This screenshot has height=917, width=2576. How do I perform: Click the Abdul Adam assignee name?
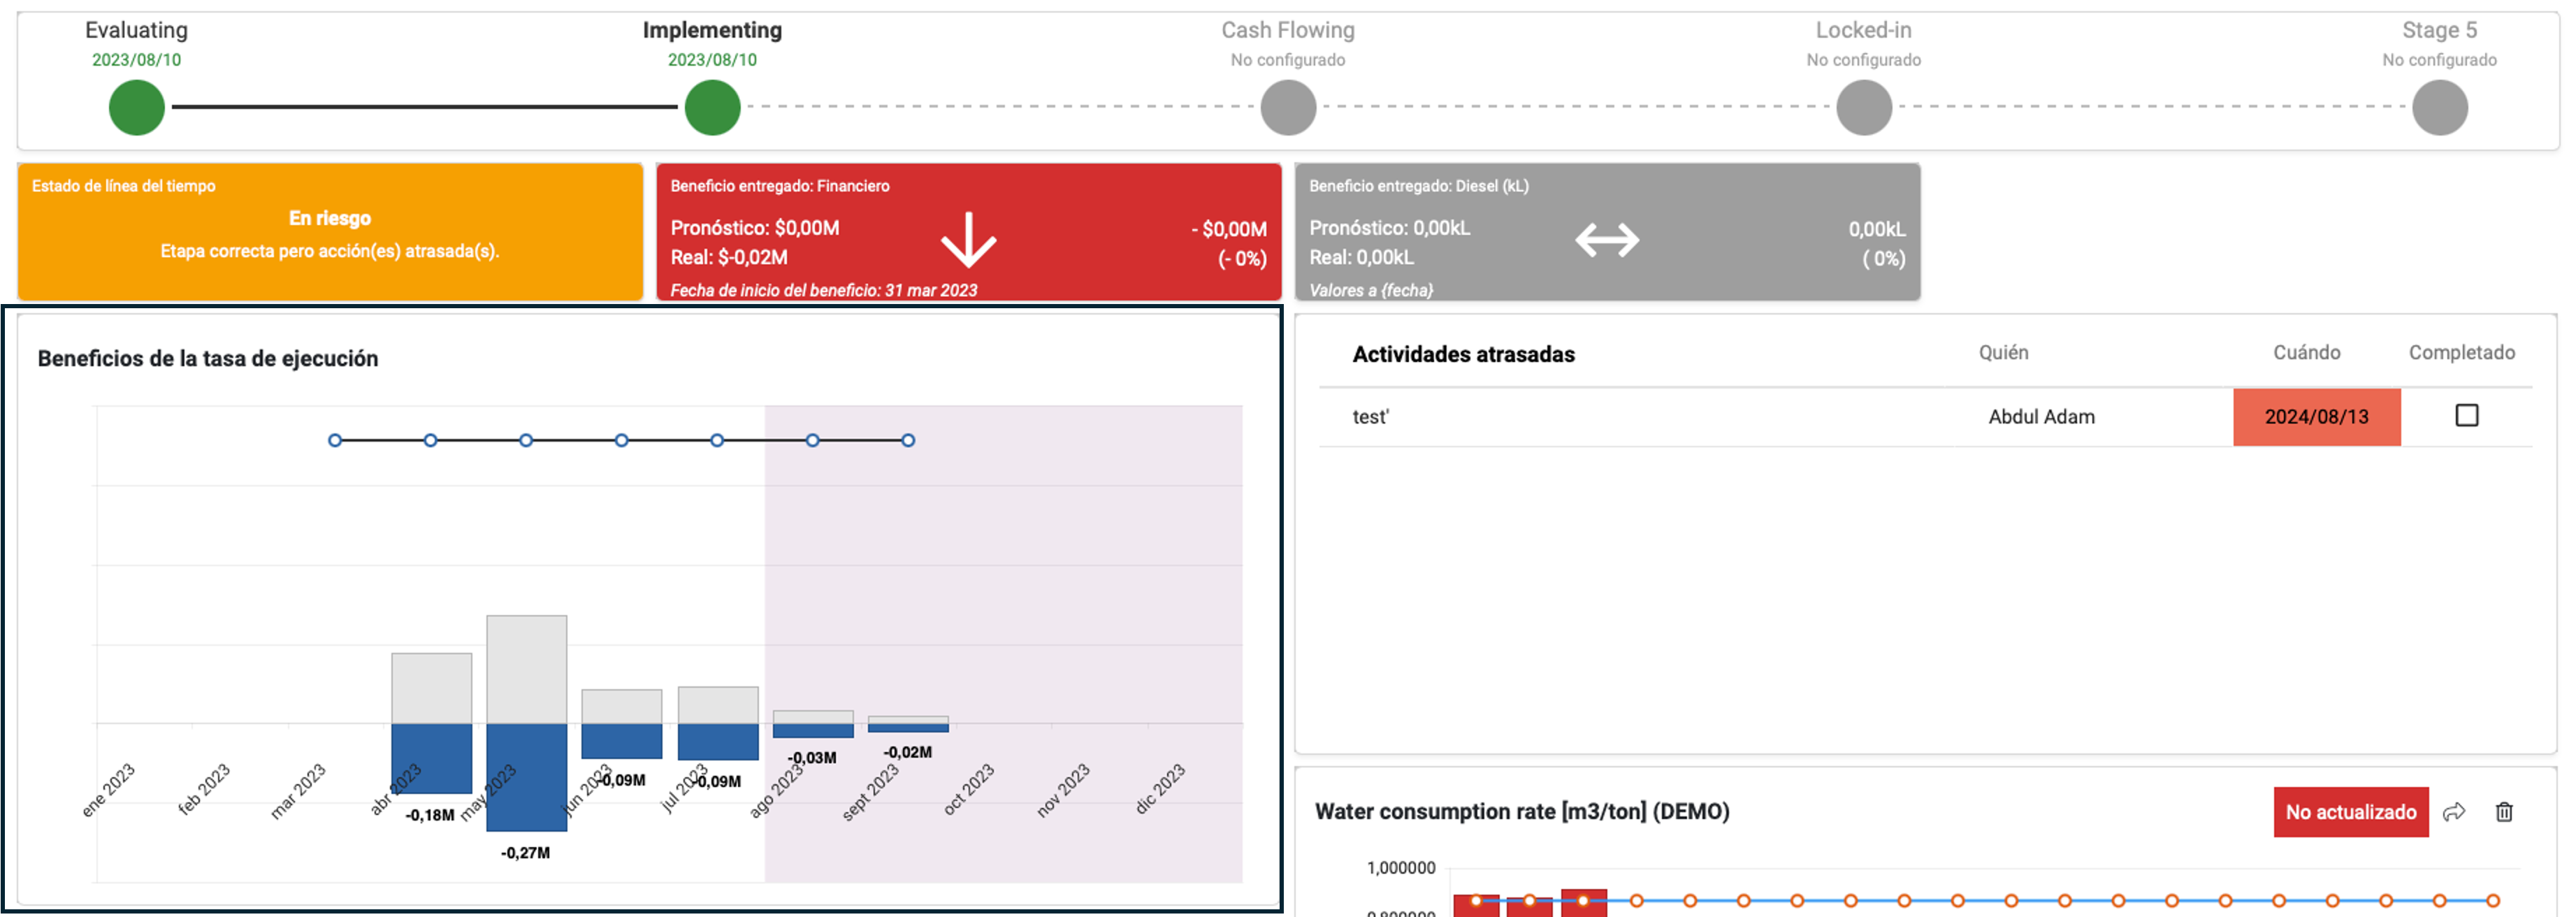click(x=2041, y=417)
